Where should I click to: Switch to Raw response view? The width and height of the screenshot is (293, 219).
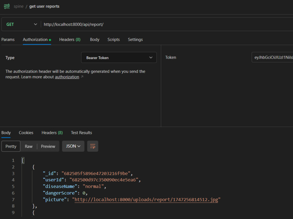click(29, 146)
